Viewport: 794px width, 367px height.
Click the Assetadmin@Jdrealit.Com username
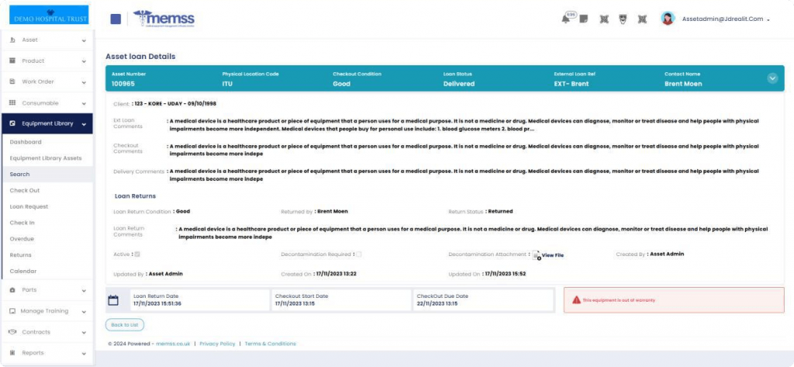[x=723, y=19]
